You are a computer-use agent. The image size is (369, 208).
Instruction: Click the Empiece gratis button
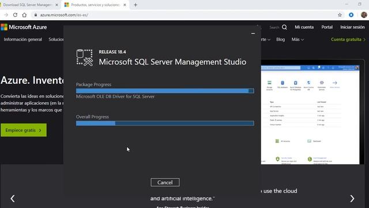coord(24,130)
